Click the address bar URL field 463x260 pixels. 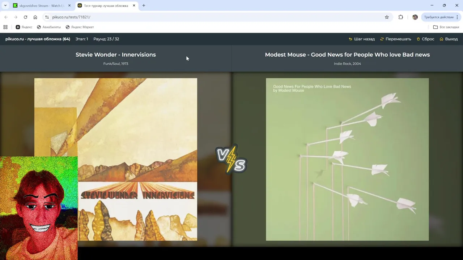point(217,17)
